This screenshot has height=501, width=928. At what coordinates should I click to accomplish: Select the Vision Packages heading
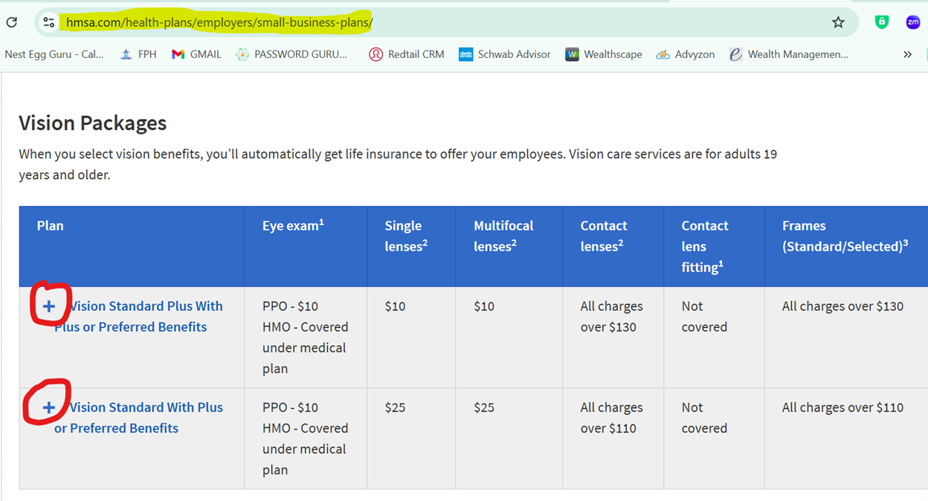[x=93, y=123]
